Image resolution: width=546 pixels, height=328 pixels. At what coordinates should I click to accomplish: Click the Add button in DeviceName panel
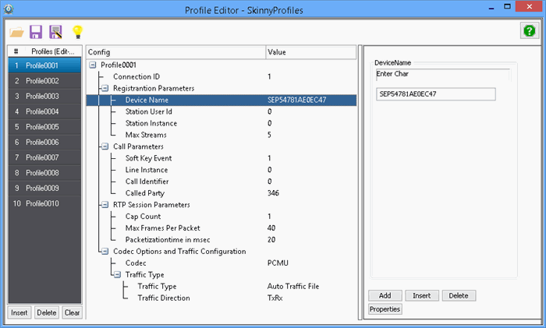(x=385, y=296)
